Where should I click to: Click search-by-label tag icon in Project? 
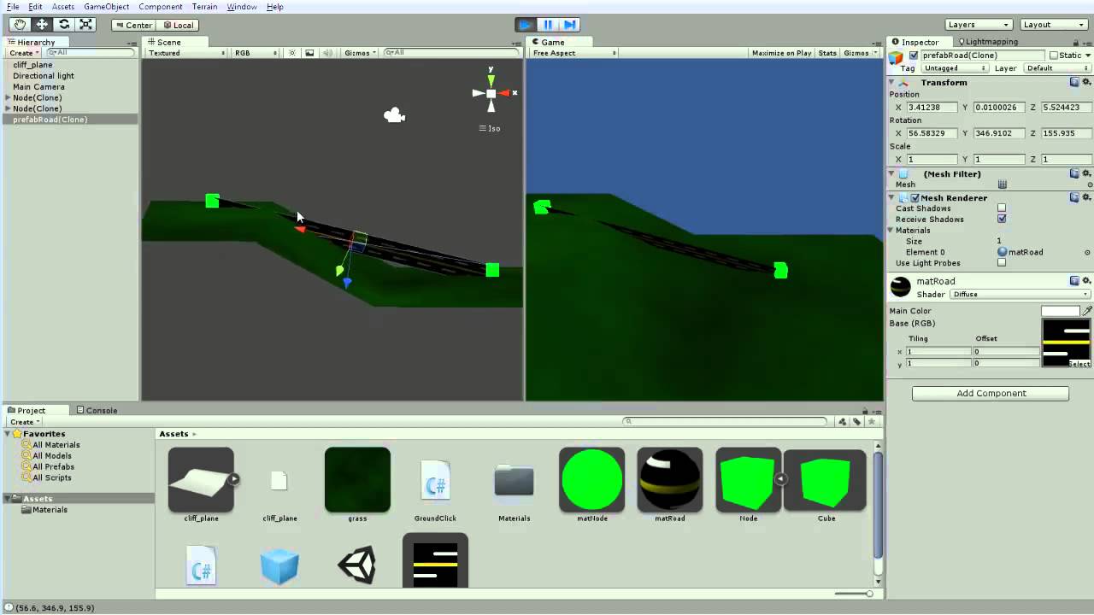coord(857,421)
